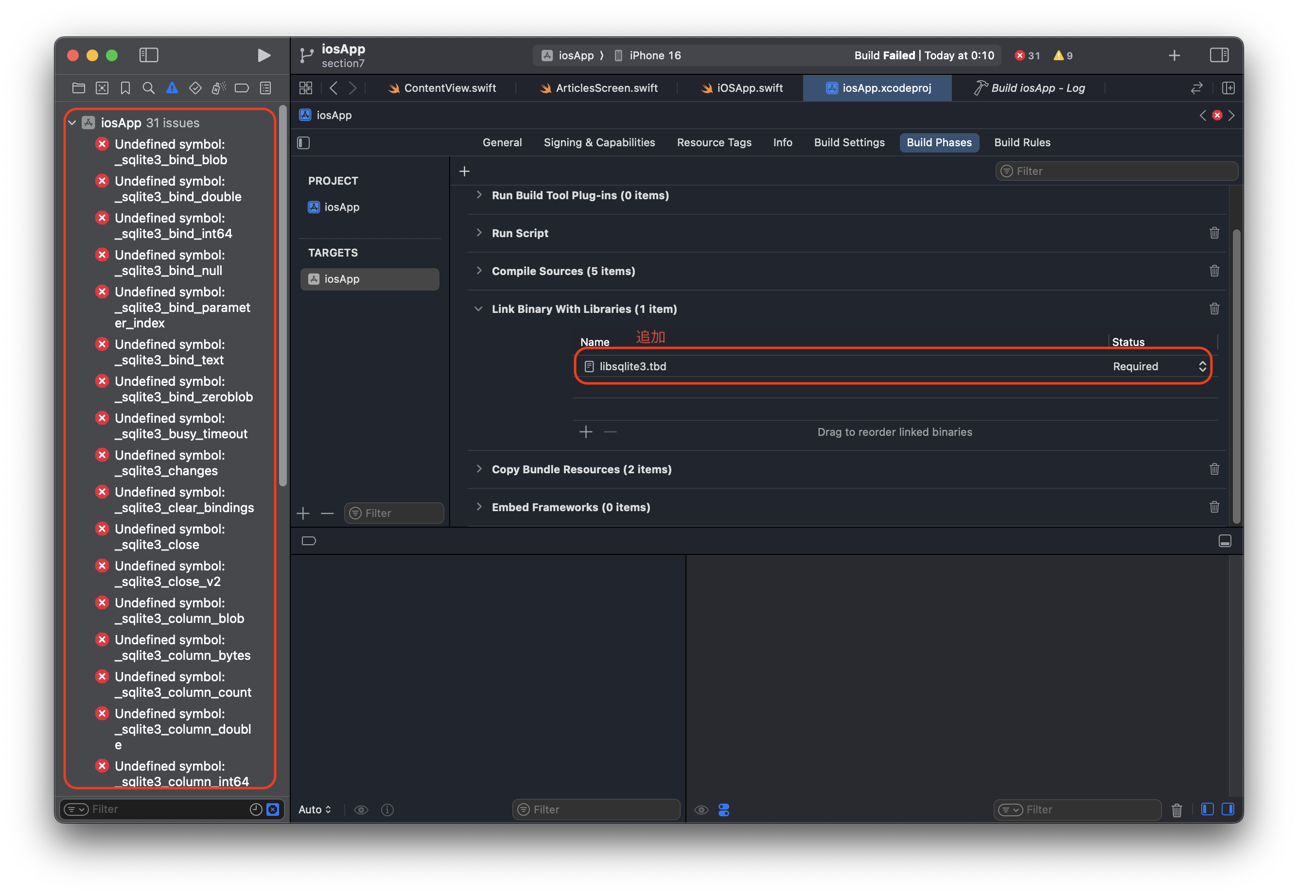Screen dimensions: 1298x895
Task: Open the Build Rules tab
Action: (x=1022, y=143)
